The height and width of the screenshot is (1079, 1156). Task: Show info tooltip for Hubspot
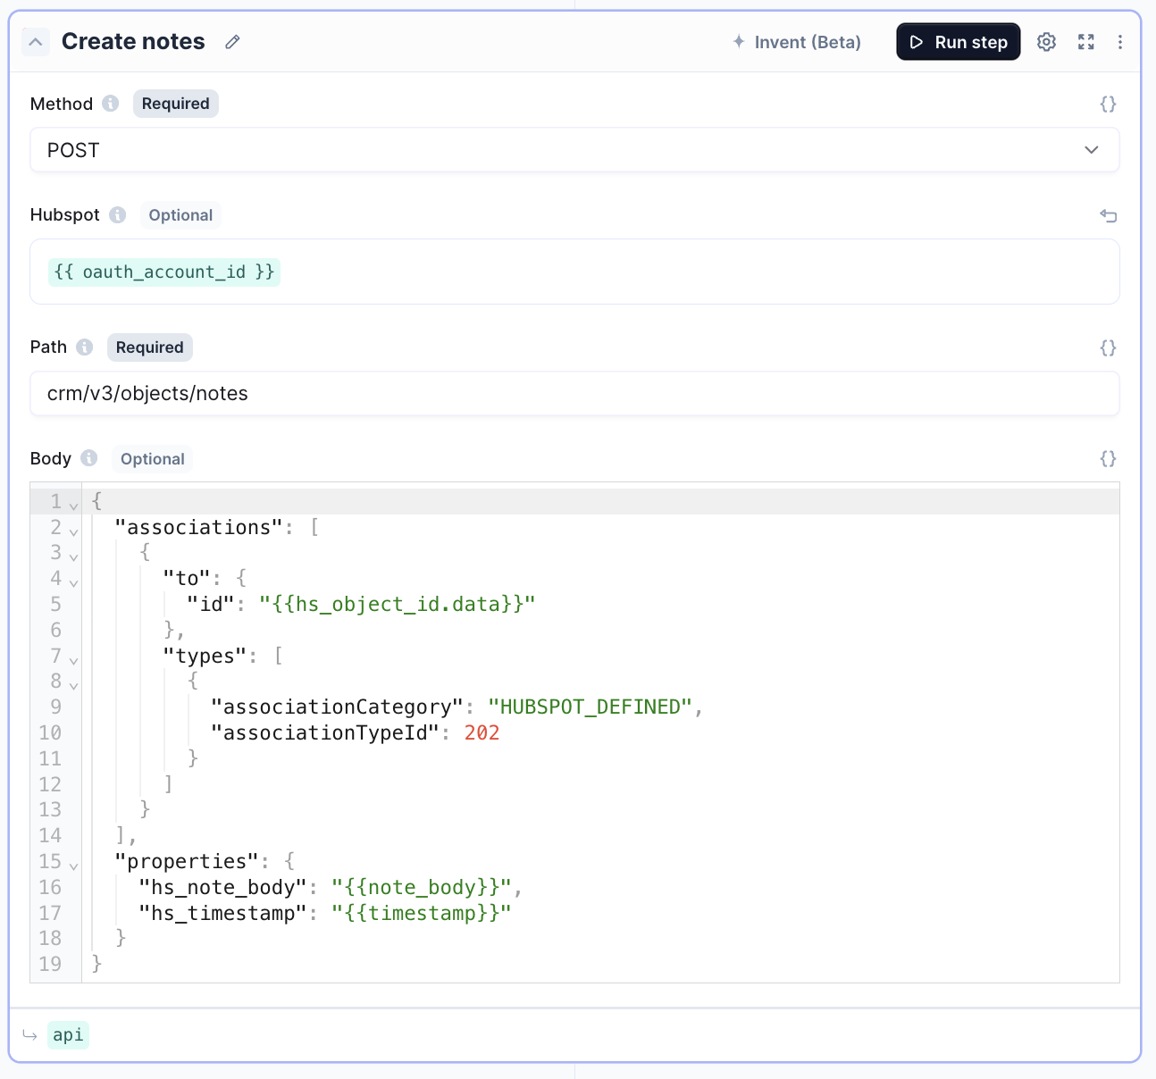(118, 215)
